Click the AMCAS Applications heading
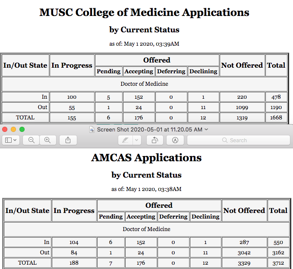The image size is (293, 269). [x=146, y=158]
